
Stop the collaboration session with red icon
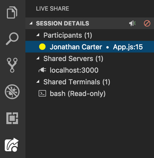147,23
